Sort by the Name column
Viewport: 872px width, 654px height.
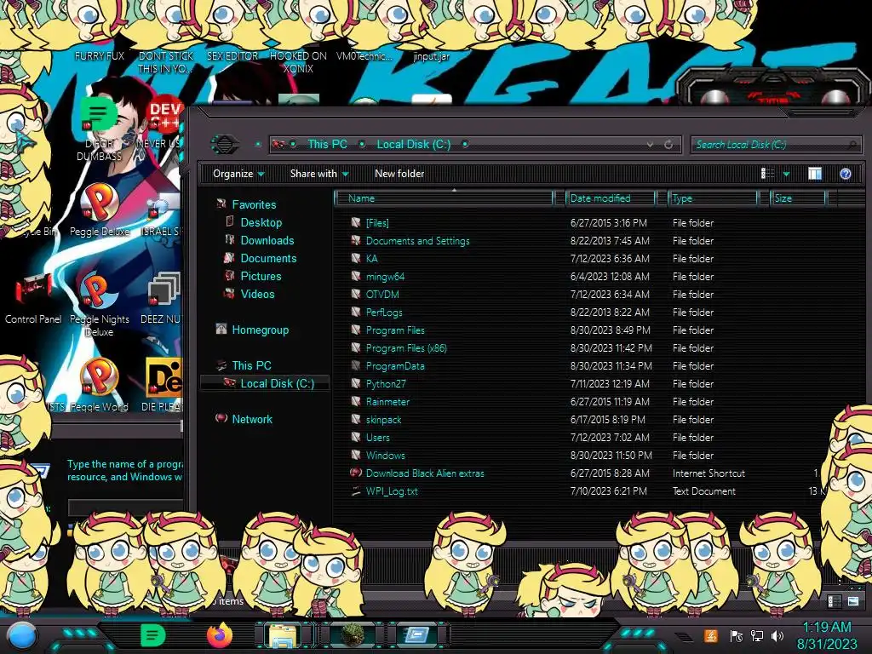coord(444,198)
